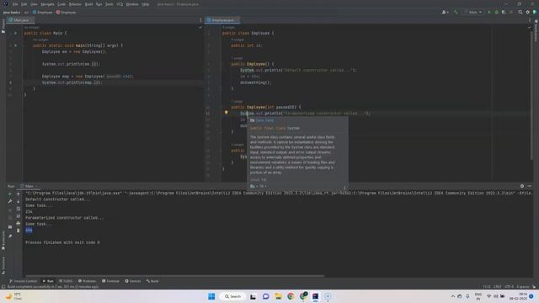Click run gutter arrow beside class Main
The image size is (539, 303).
pyautogui.click(x=15, y=33)
